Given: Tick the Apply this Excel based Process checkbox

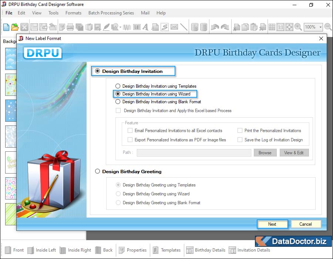Looking at the screenshot, I should pyautogui.click(x=118, y=110).
